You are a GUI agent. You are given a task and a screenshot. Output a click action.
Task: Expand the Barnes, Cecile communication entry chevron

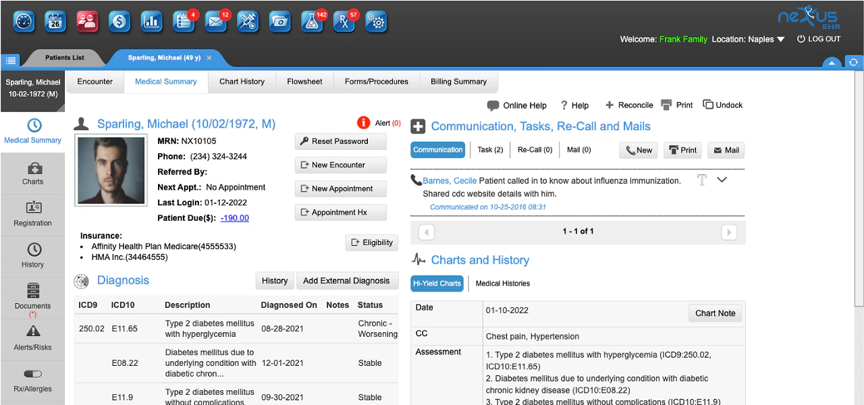click(x=722, y=180)
